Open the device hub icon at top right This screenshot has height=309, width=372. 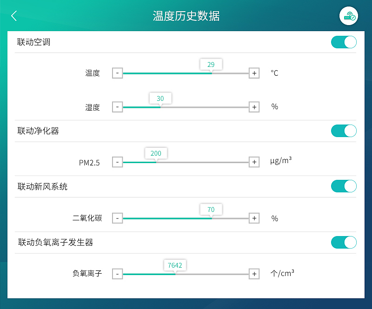(x=348, y=16)
